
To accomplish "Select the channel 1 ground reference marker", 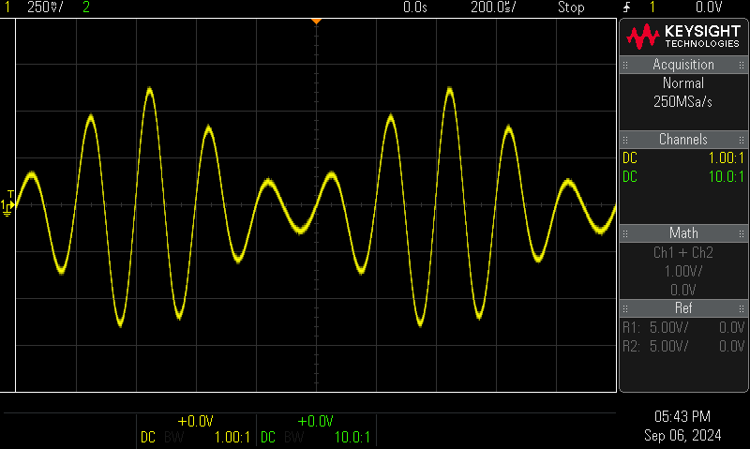I will (8, 205).
